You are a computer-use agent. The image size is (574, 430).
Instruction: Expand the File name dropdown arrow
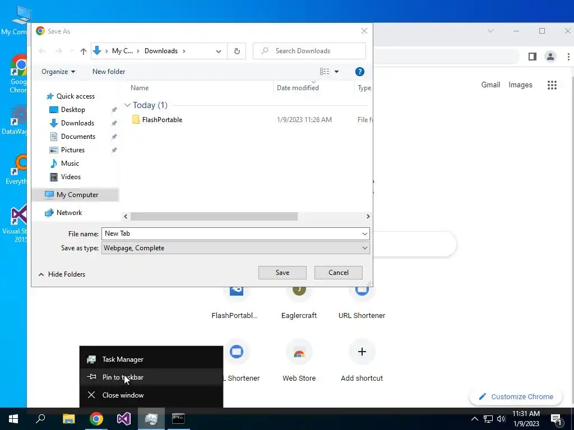coord(364,233)
